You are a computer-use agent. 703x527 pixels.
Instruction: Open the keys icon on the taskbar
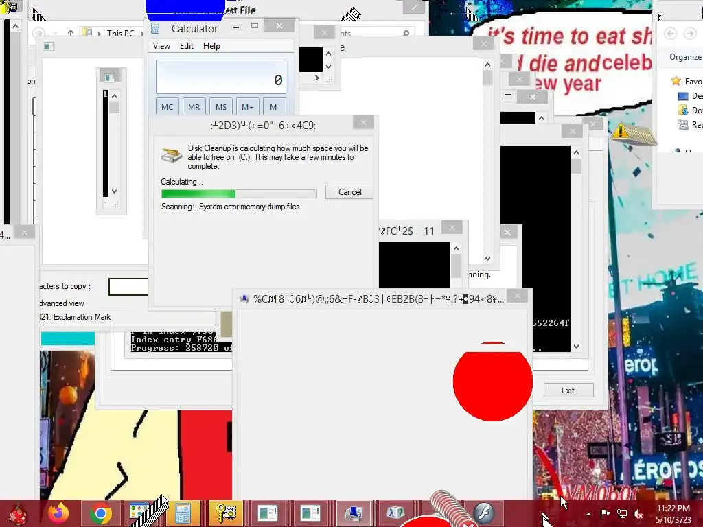225,513
